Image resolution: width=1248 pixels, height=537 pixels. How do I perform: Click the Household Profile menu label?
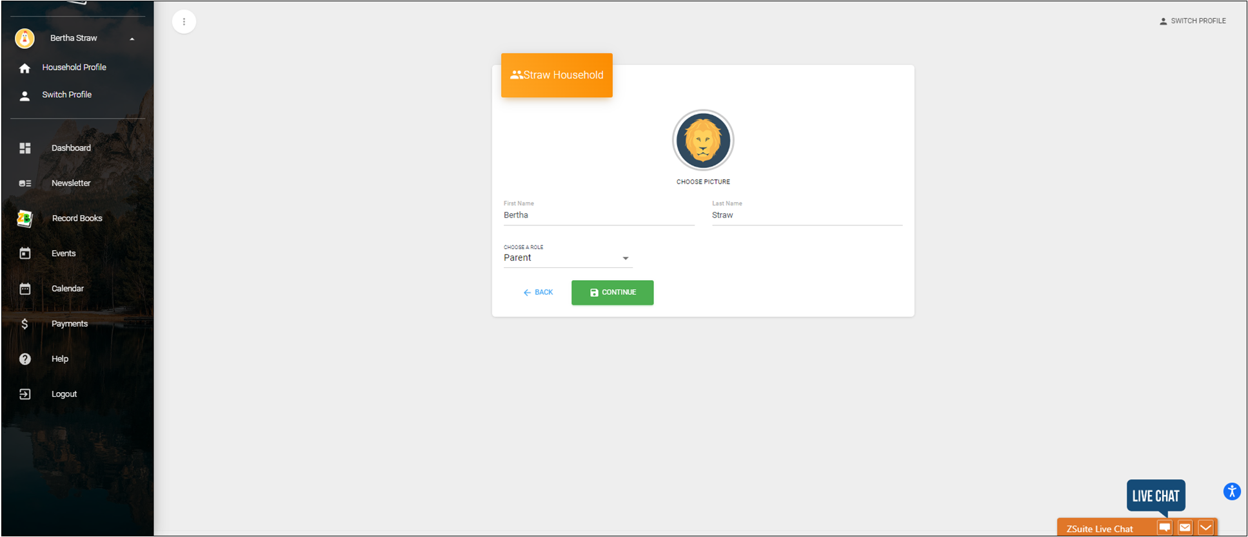[74, 67]
